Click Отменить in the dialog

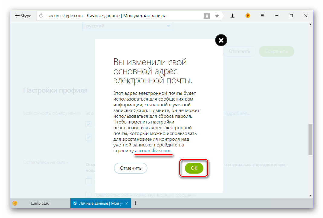(131, 168)
